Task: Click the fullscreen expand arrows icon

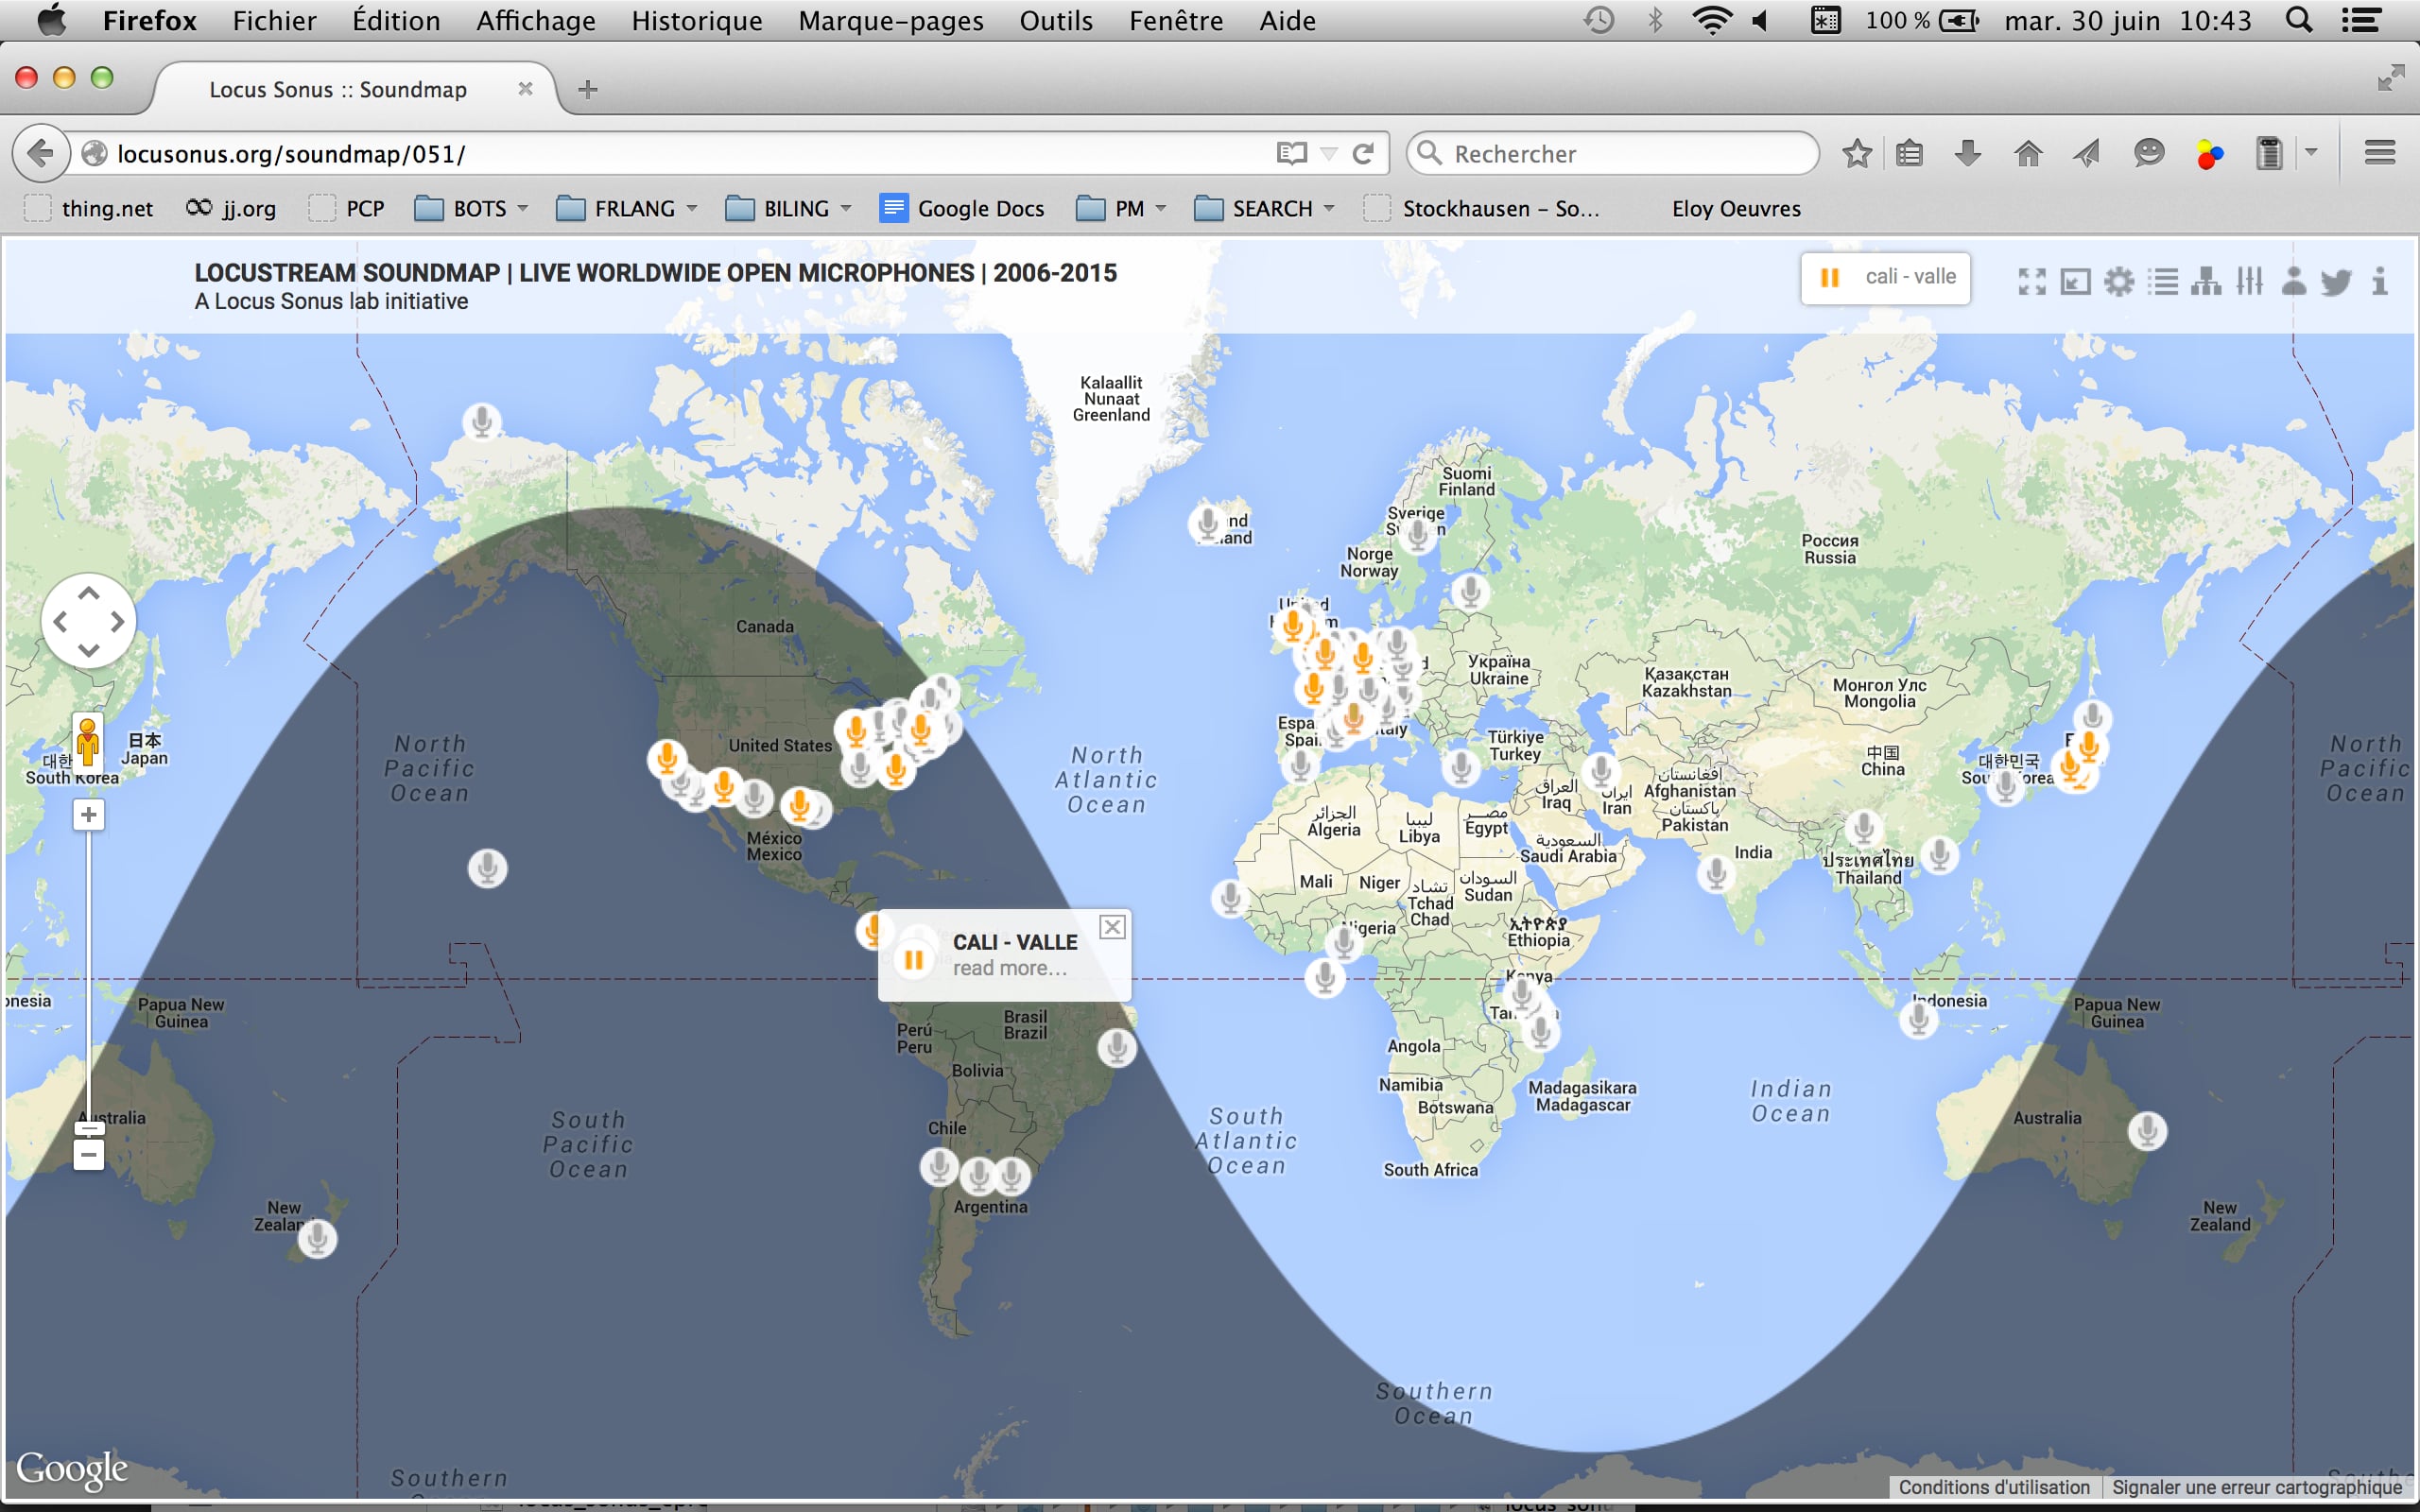Action: pos(2031,282)
